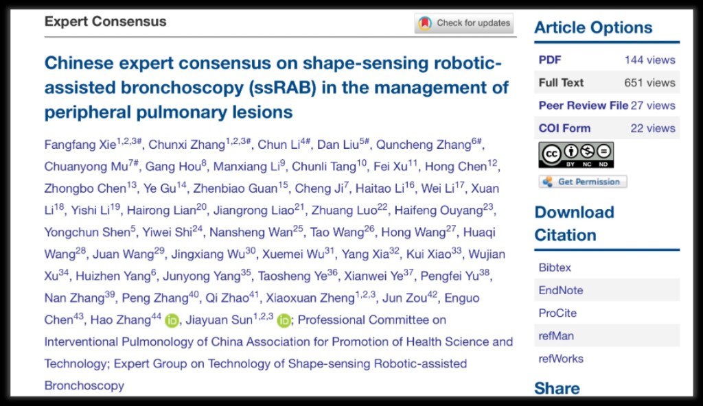Select author Fangfang Xie
Viewport: 703px width, 406px height.
coord(80,145)
